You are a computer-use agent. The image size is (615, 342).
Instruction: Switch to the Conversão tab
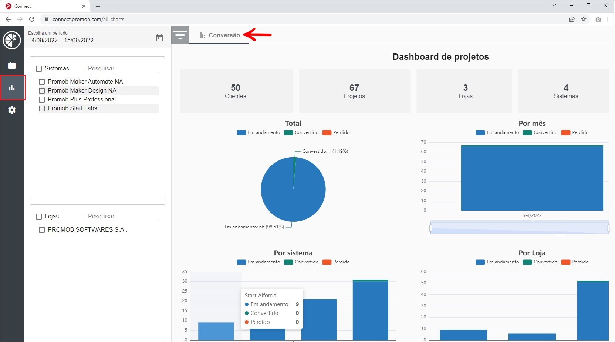pyautogui.click(x=220, y=35)
